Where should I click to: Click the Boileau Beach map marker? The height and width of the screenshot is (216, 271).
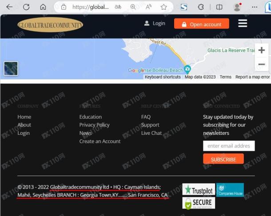click(x=187, y=69)
